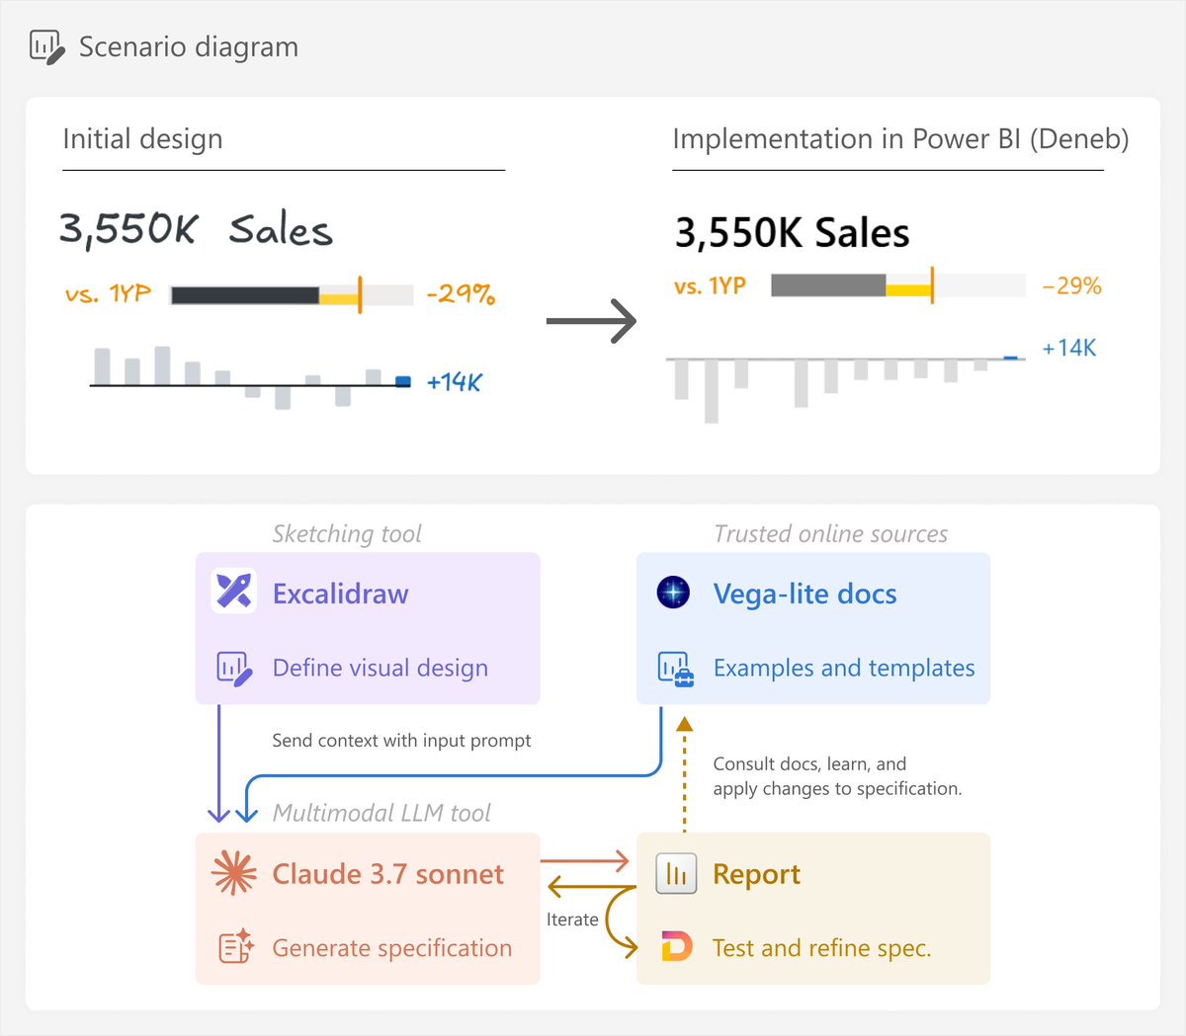Click the Power BI +14K value
Image resolution: width=1186 pixels, height=1036 pixels.
click(1069, 348)
